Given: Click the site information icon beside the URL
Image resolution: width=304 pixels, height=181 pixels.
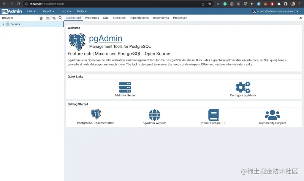Looking at the screenshot, I should [27, 4].
